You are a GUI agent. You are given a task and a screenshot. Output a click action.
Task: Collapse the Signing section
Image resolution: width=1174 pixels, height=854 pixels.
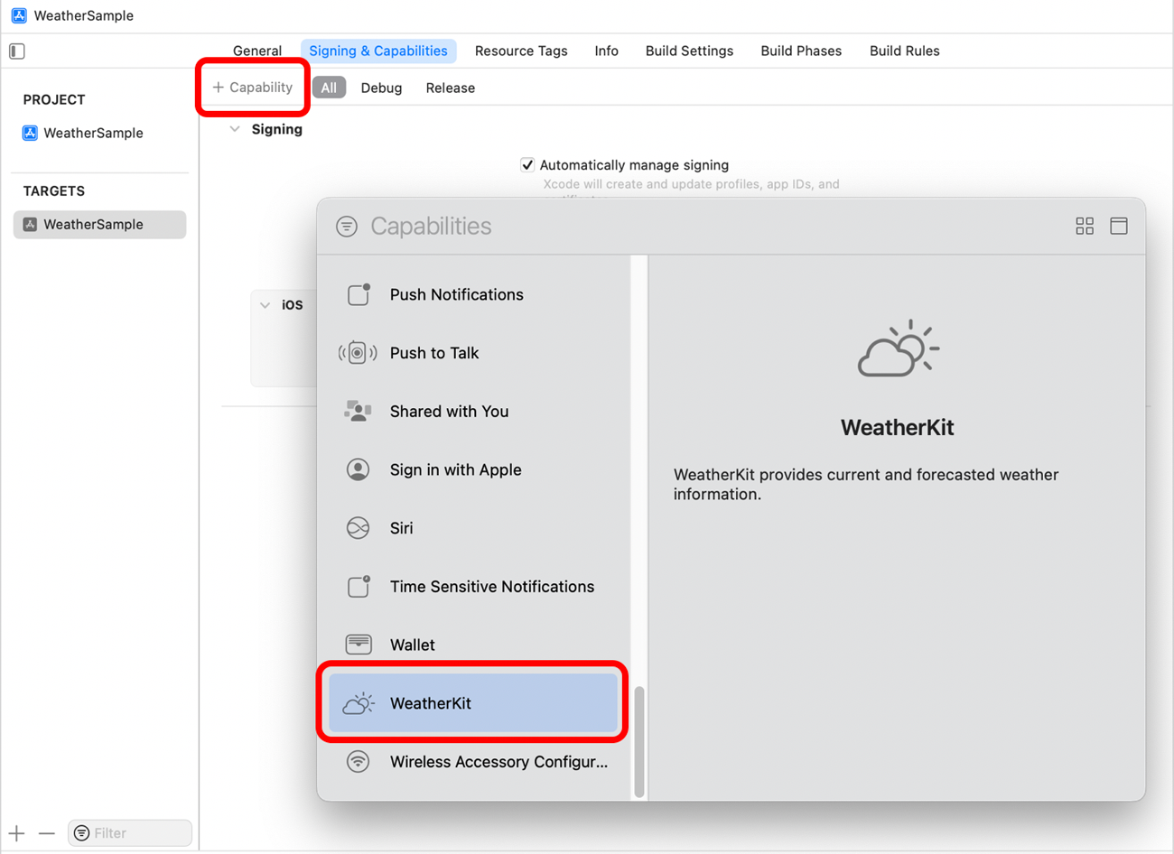pyautogui.click(x=235, y=129)
